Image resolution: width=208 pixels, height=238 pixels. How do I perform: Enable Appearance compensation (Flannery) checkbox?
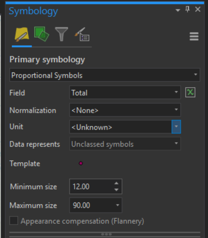click(x=14, y=220)
